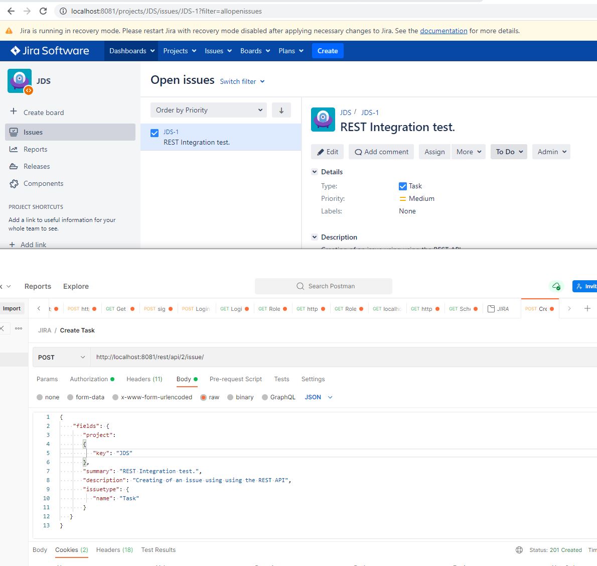The width and height of the screenshot is (597, 566).
Task: Switch to the Headers (11) request tab
Action: (x=144, y=379)
